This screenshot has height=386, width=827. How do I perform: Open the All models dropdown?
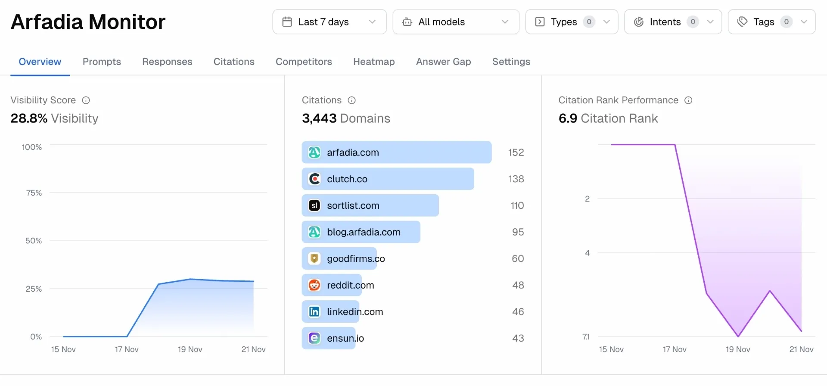coord(456,22)
